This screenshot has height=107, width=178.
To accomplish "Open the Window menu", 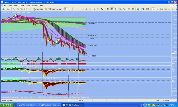I will tap(35, 5).
